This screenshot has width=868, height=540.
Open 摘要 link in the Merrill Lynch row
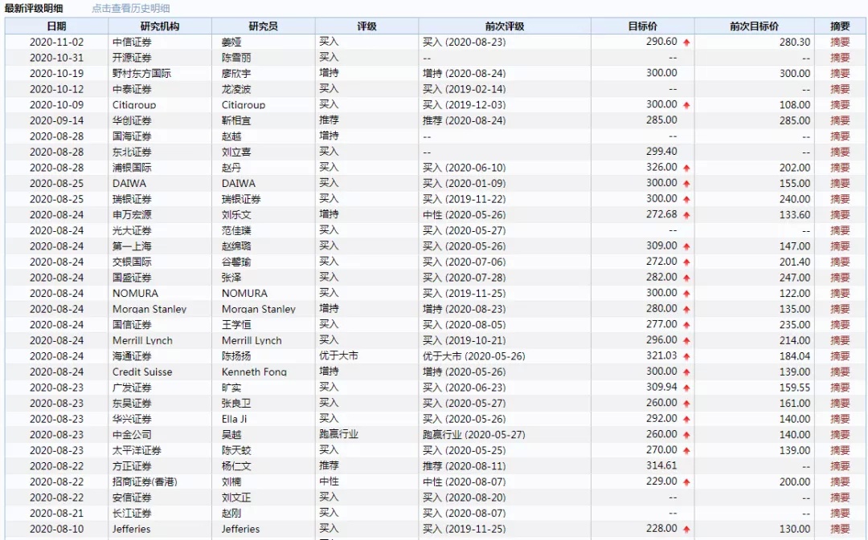[x=840, y=340]
